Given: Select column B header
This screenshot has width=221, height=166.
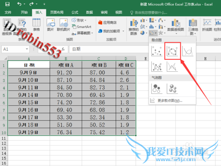Looking at the screenshot, I should (x=66, y=58).
